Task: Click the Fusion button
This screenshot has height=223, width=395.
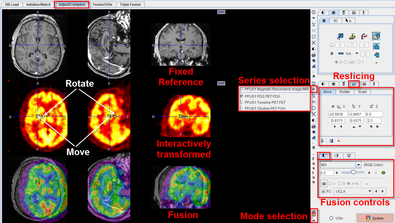Action: click(375, 218)
